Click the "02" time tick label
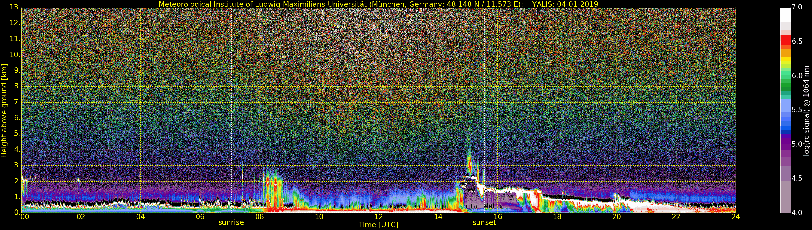This screenshot has width=812, height=230. click(81, 217)
